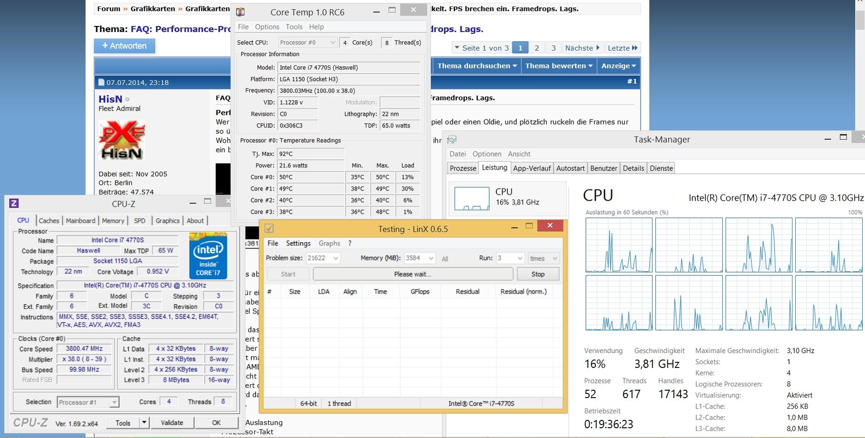865x438 pixels.
Task: Open the File menu in Core Temp
Action: (x=243, y=27)
